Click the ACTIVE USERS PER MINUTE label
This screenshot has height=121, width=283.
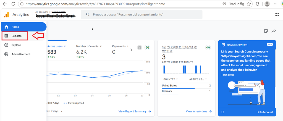tap(178, 62)
